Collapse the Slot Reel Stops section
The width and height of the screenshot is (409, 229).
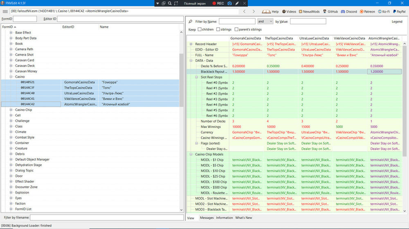tap(196, 77)
